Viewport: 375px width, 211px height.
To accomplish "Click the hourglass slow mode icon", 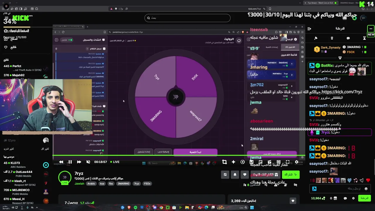I will [364, 38].
